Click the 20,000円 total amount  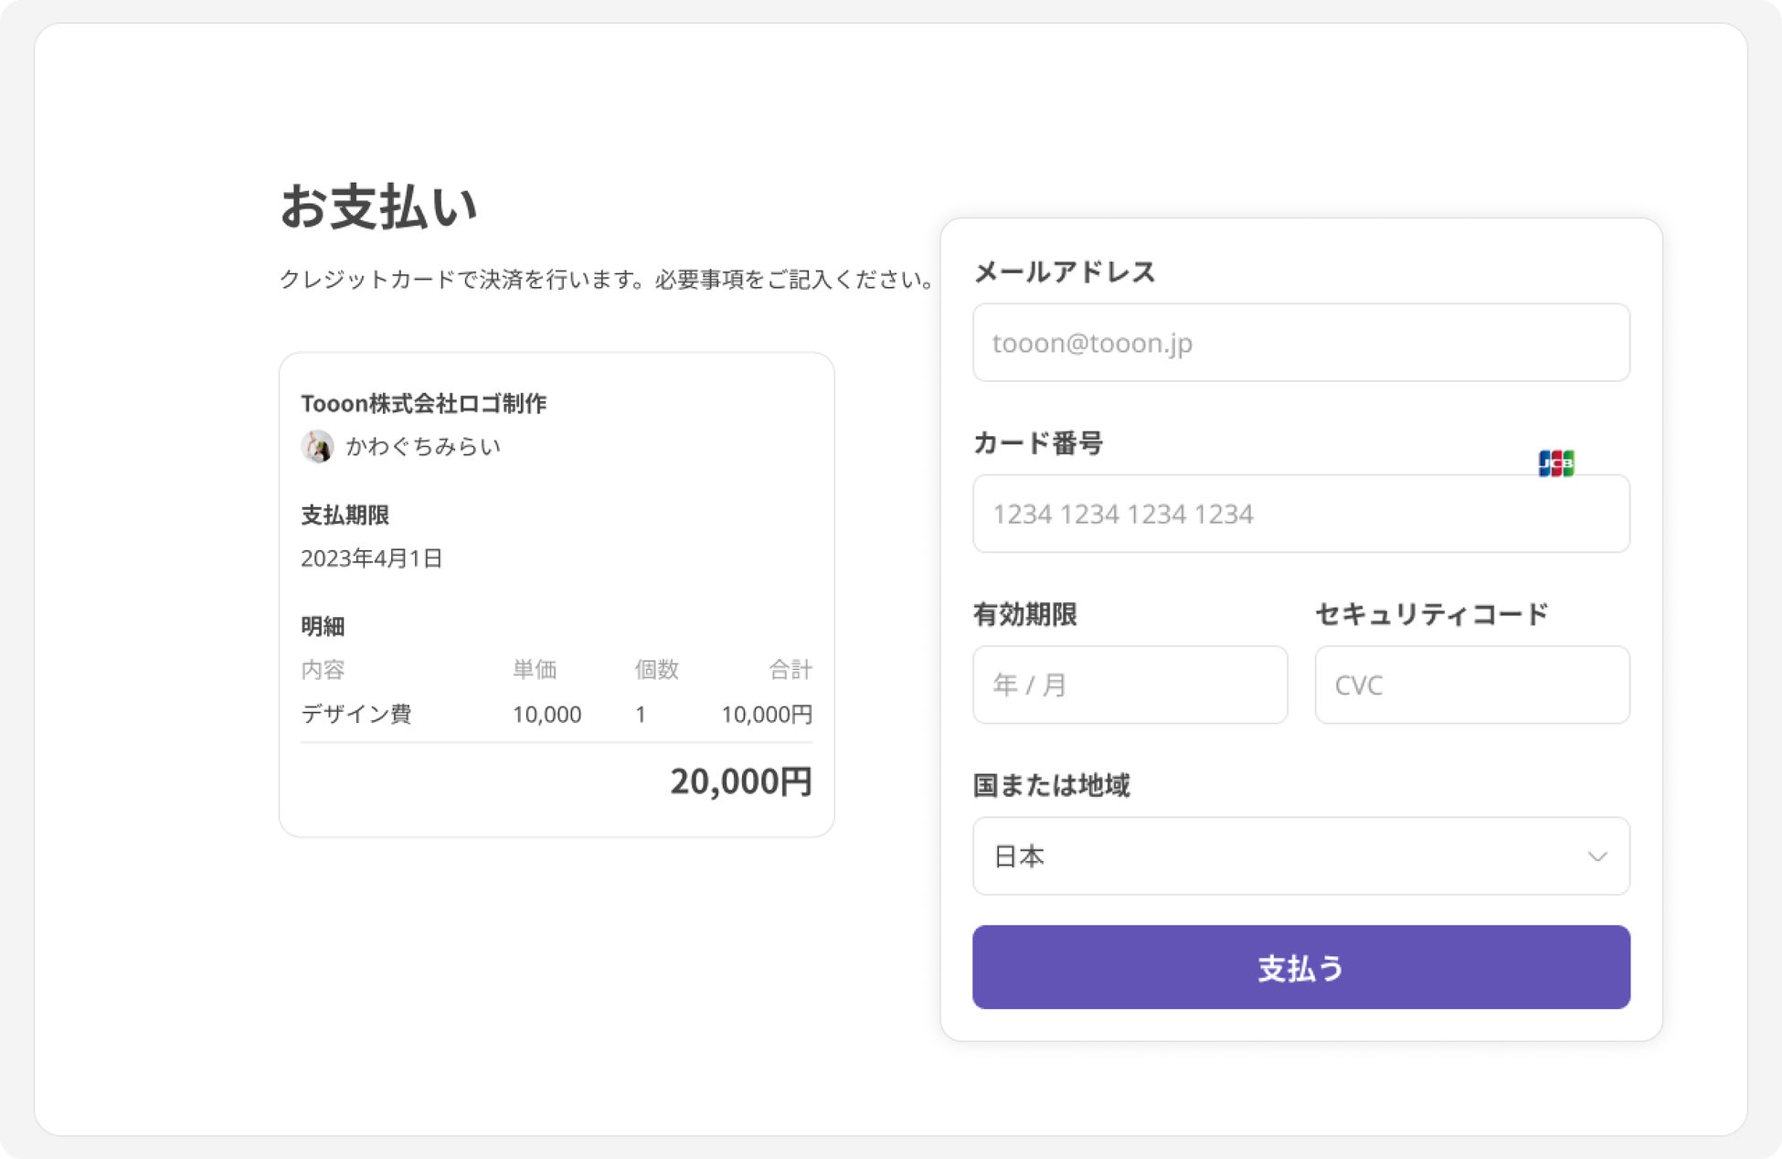[740, 782]
